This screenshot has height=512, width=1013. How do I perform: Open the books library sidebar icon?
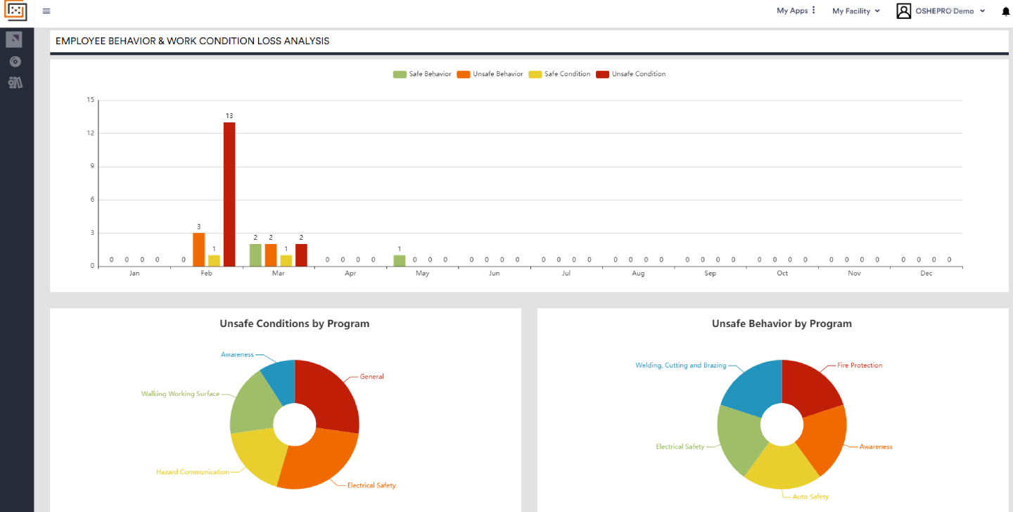[15, 82]
